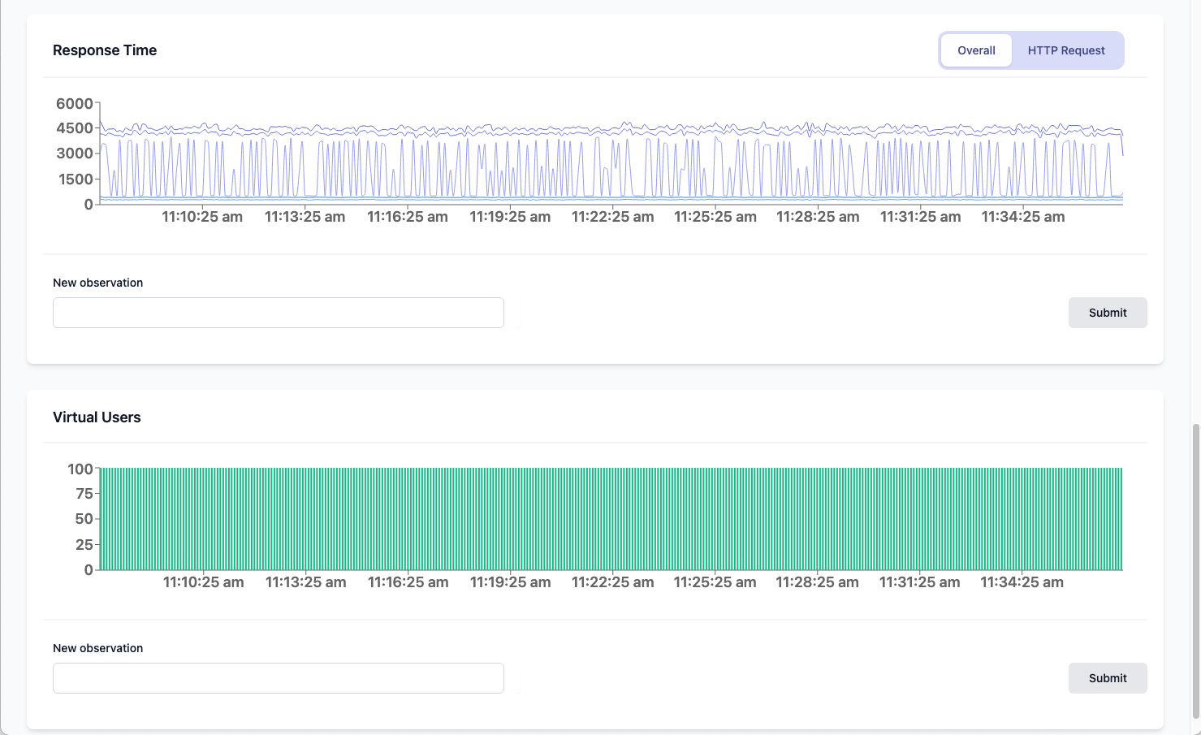The height and width of the screenshot is (735, 1201).
Task: Click the green Virtual Users bar chart
Action: [x=611, y=519]
